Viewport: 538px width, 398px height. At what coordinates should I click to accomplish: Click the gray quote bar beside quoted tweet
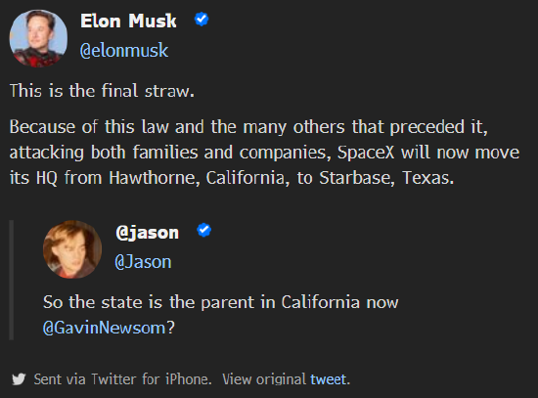(x=12, y=280)
